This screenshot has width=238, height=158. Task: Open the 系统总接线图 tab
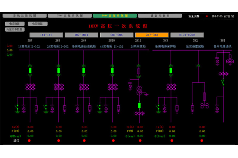[x=24, y=15]
